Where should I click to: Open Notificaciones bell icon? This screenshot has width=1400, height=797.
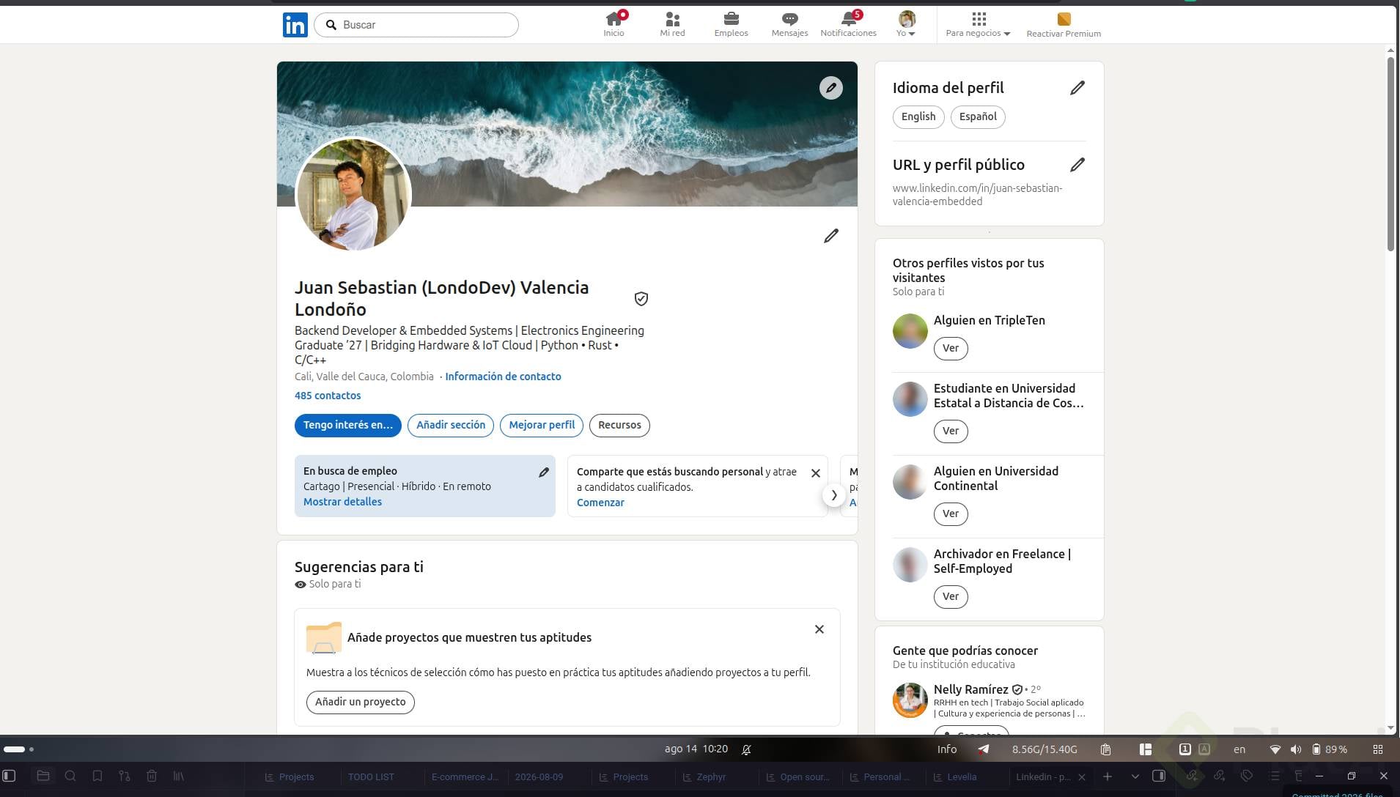[x=849, y=19]
